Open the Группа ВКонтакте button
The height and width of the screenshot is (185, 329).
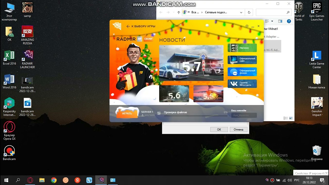tap(242, 84)
